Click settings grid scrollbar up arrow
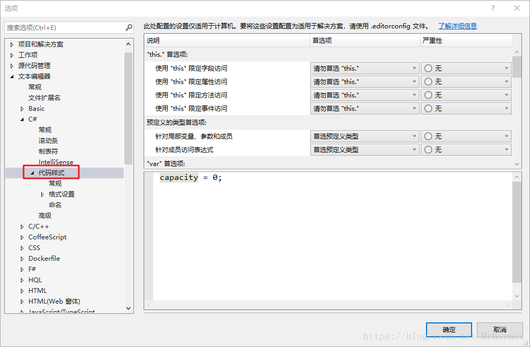The height and width of the screenshot is (347, 530). pos(517,52)
